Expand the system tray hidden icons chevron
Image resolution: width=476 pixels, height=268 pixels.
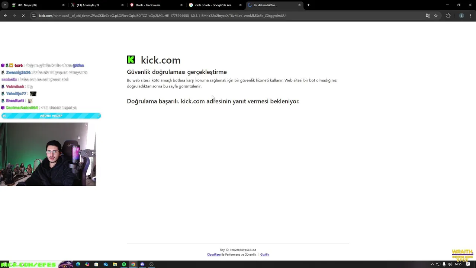(x=432, y=264)
